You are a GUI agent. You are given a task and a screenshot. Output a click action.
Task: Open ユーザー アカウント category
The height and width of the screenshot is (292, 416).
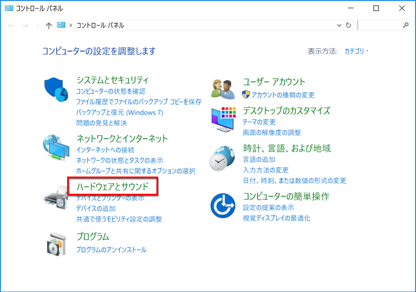pyautogui.click(x=274, y=82)
